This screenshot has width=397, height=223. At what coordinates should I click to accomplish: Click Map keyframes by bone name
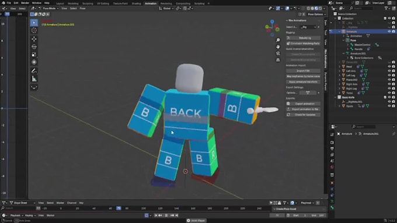[x=303, y=76]
